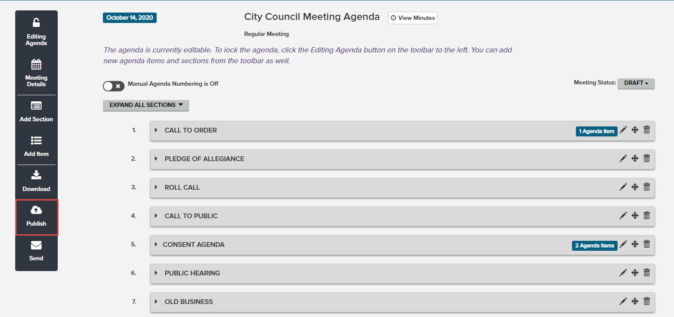Delete the PLEDGE OF ALLEGIANCE section
Image resolution: width=674 pixels, height=317 pixels.
pyautogui.click(x=647, y=158)
